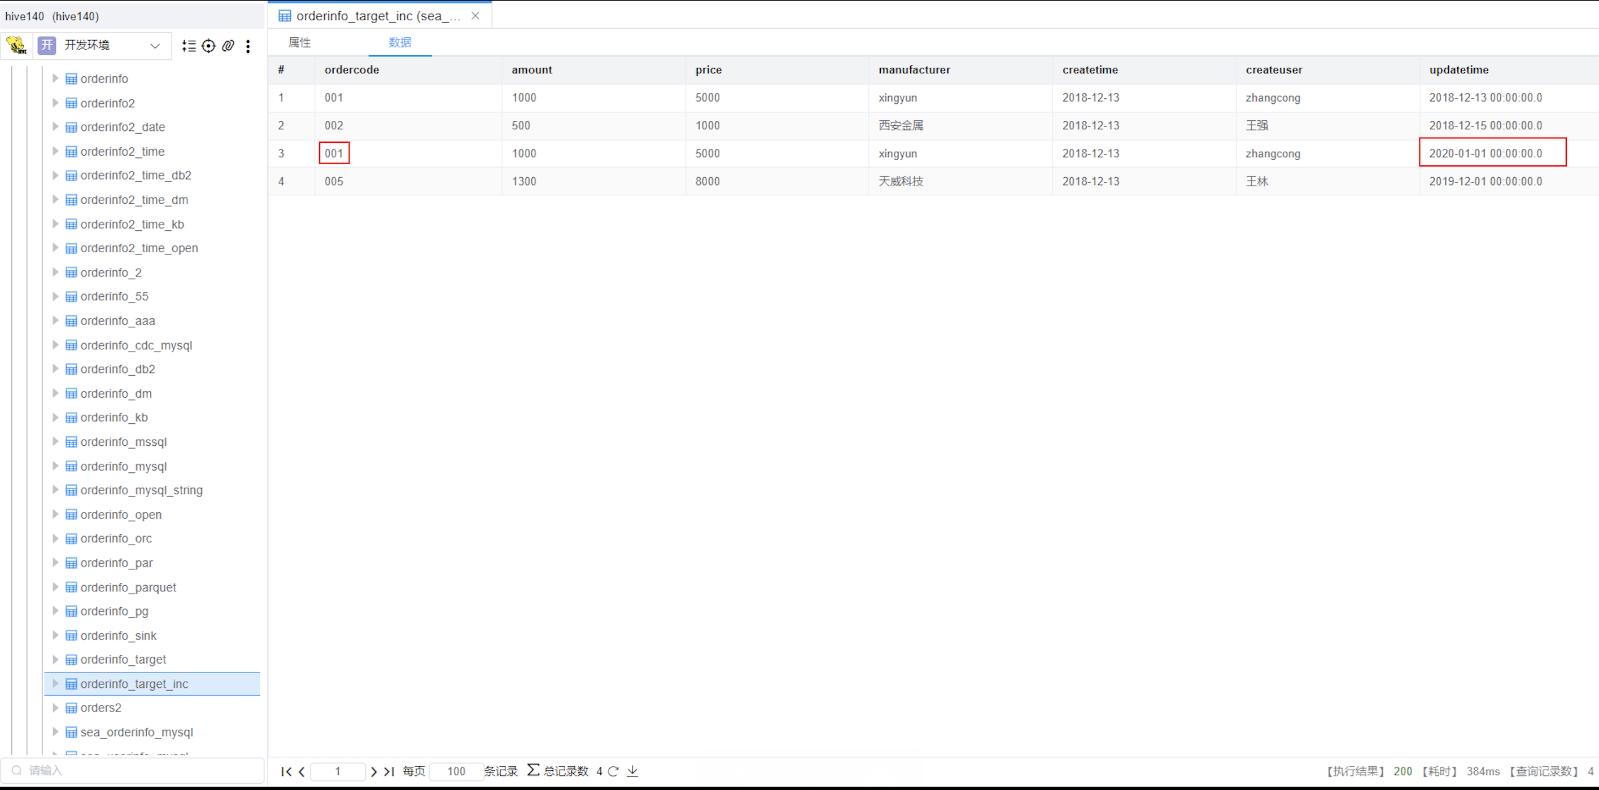Jump to the first page of results
Viewport: 1599px width, 790px height.
[x=286, y=771]
